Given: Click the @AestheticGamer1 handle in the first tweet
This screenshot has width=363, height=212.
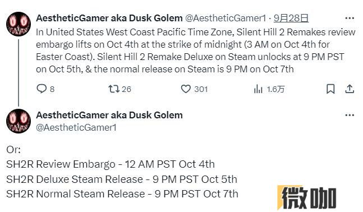Looking at the screenshot, I should click(226, 18).
